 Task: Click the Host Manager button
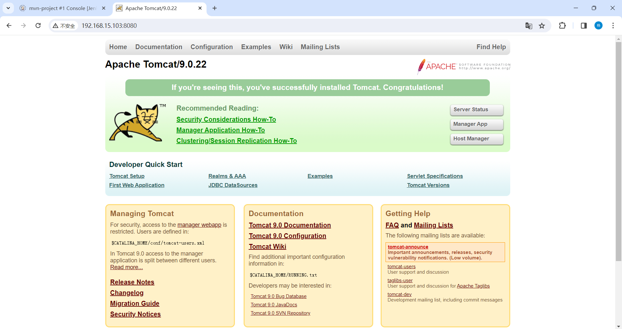477,139
